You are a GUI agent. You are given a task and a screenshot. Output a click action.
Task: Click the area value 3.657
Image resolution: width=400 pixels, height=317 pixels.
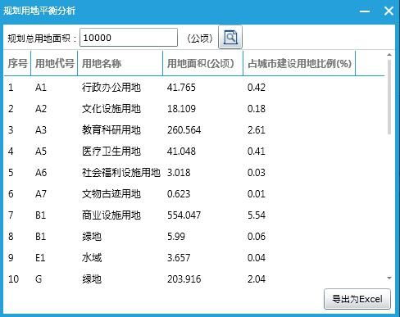tap(179, 258)
